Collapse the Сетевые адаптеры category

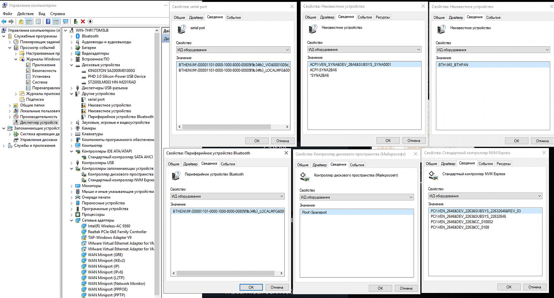(x=72, y=220)
